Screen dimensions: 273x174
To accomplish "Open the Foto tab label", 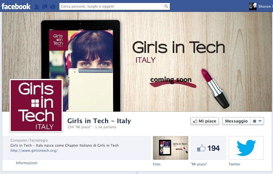I will (x=157, y=164).
